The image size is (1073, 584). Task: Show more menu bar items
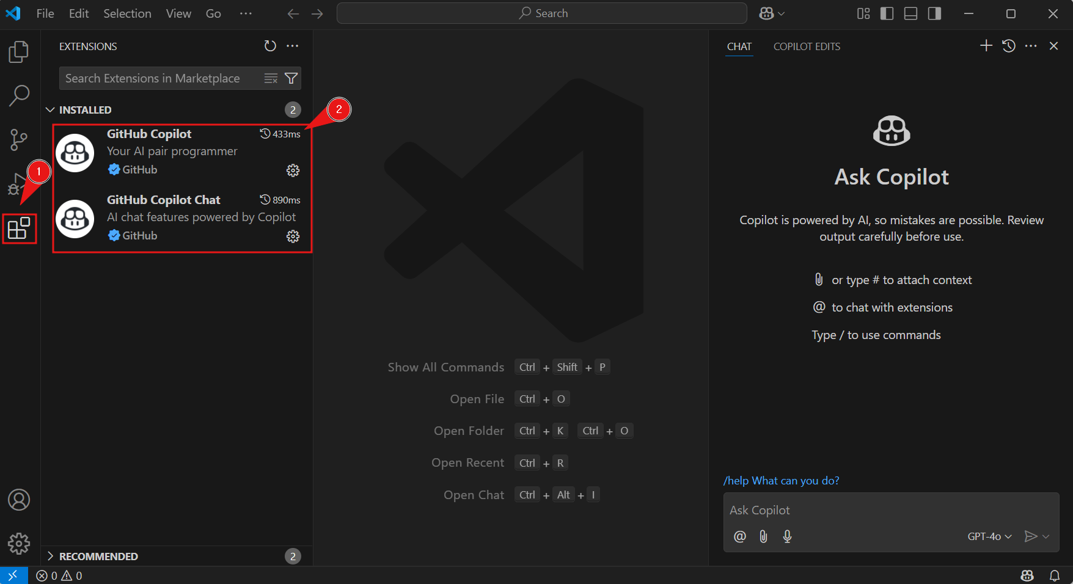click(246, 13)
